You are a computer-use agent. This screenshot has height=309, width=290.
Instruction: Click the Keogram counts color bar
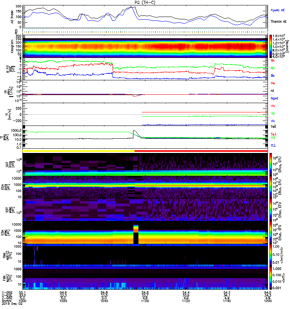(x=271, y=46)
